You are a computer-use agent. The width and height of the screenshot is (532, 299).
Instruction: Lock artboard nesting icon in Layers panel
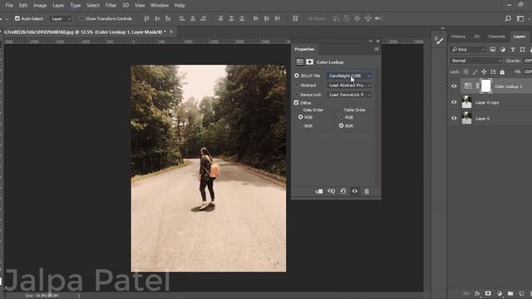[493, 72]
